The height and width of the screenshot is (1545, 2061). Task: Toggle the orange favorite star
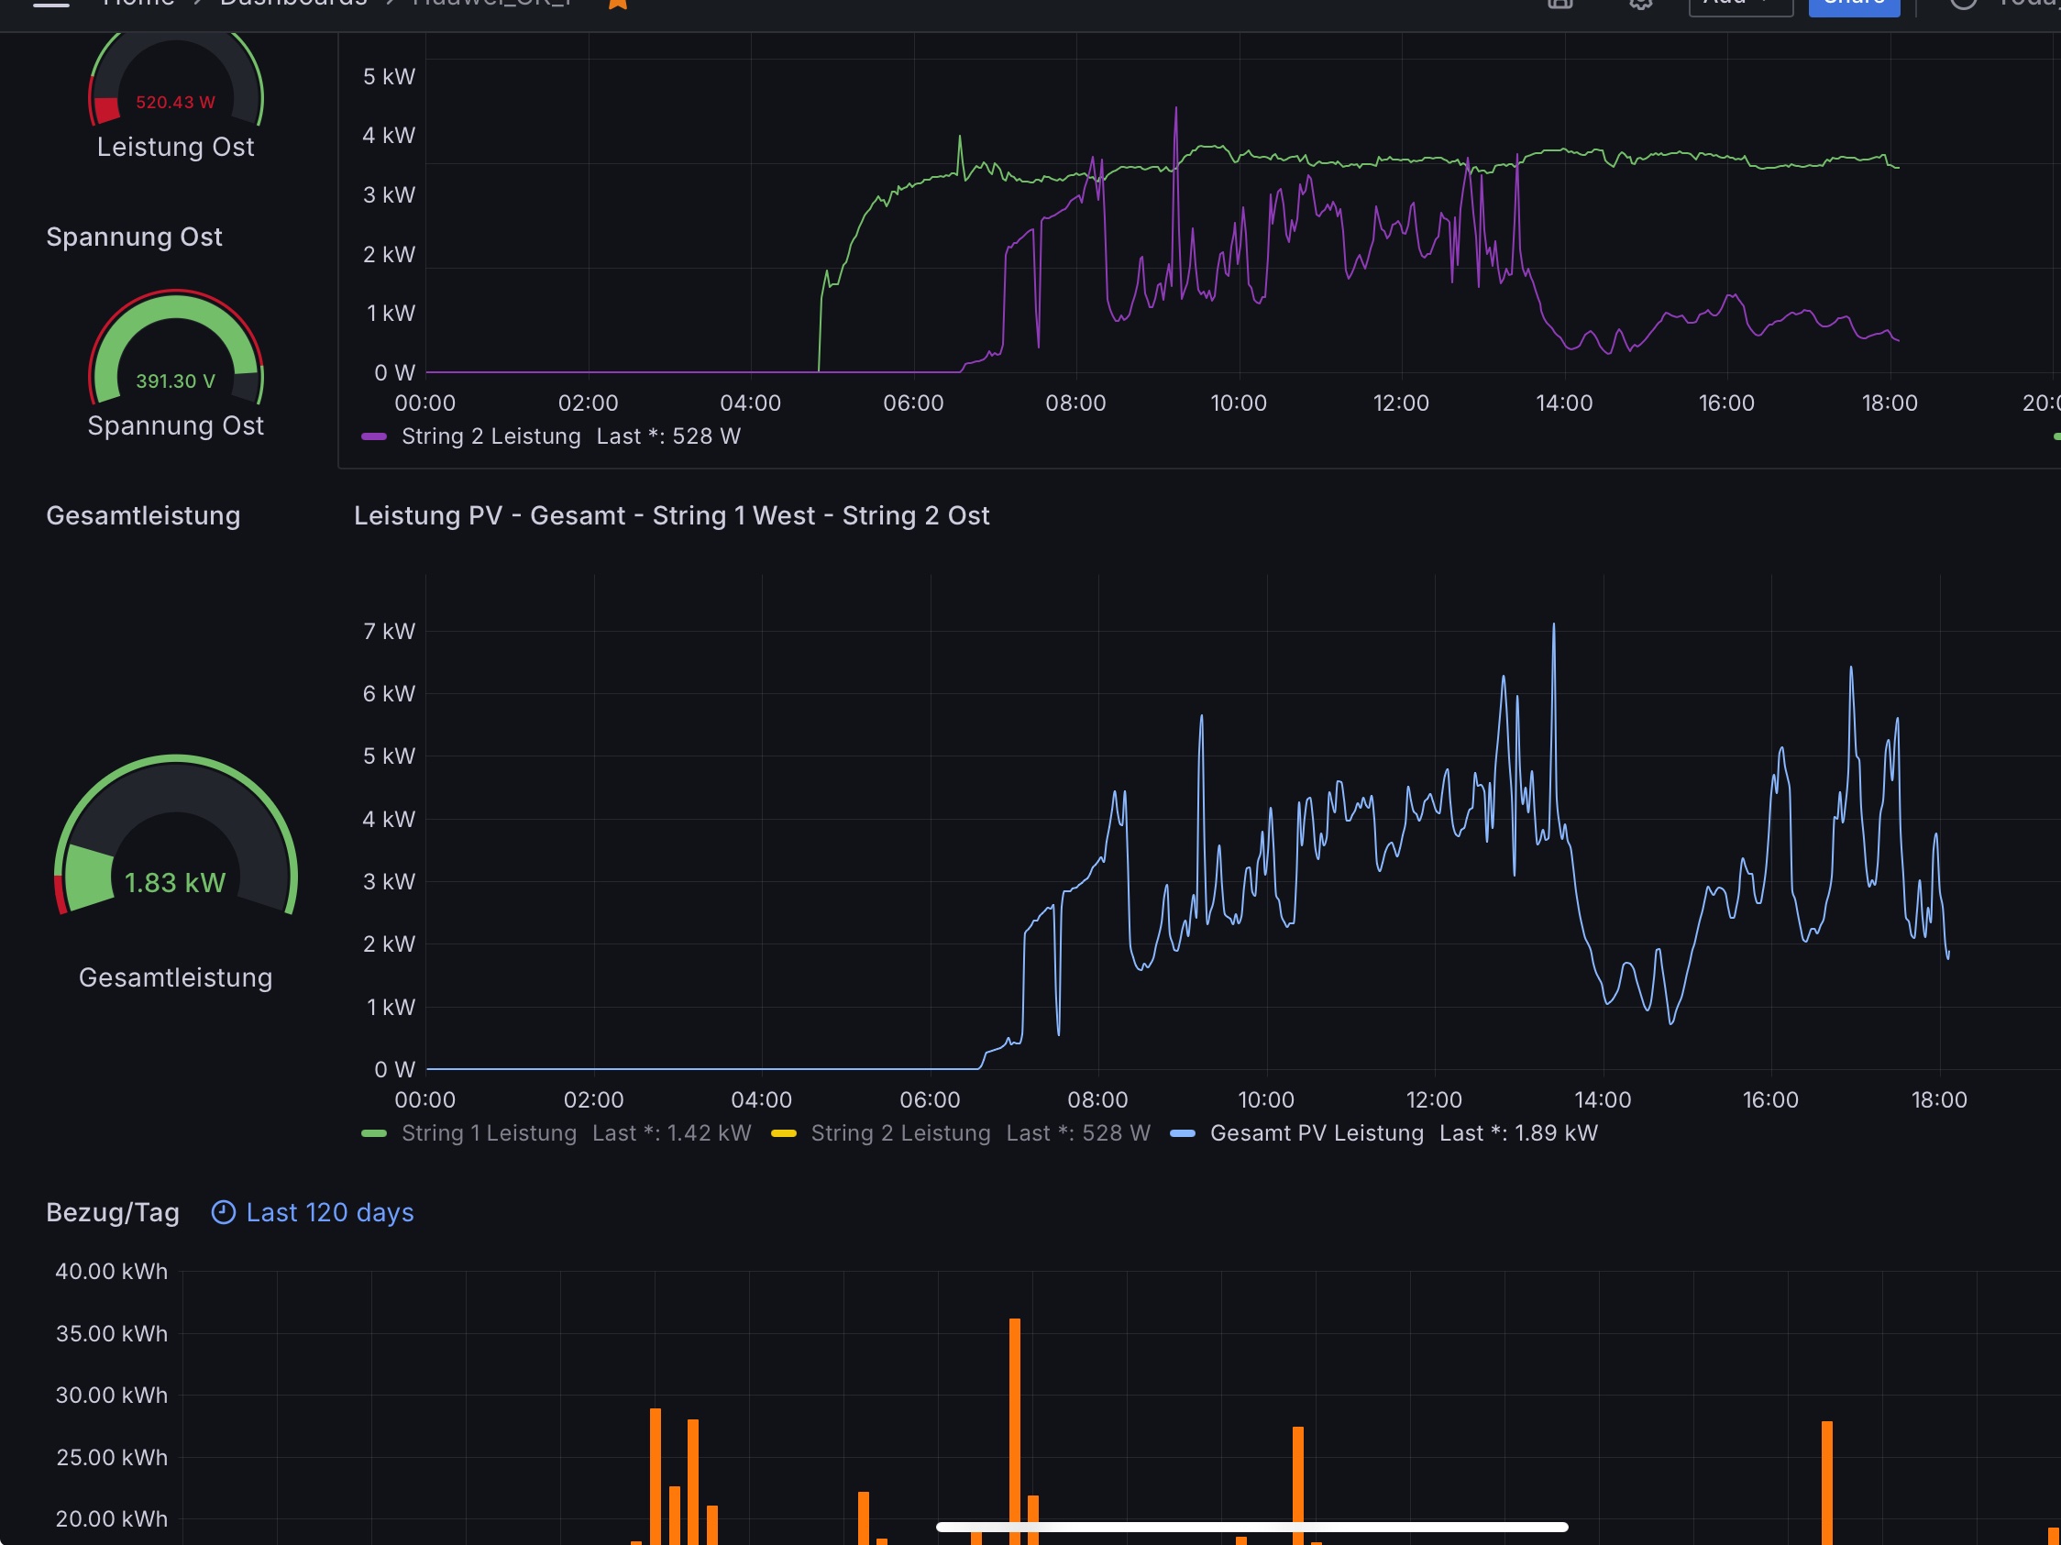pyautogui.click(x=618, y=4)
